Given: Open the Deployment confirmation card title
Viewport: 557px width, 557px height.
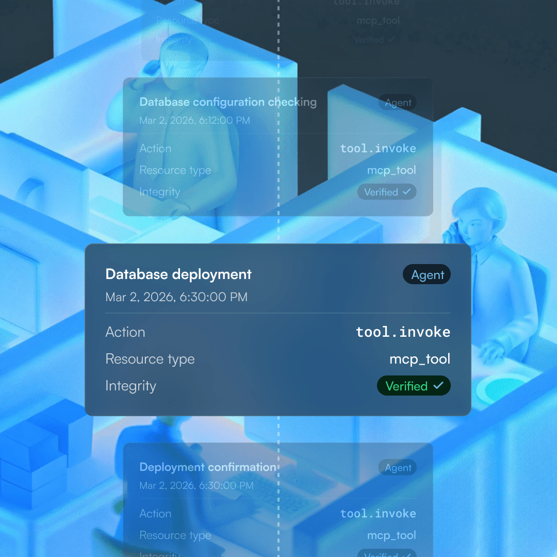Looking at the screenshot, I should click(208, 467).
